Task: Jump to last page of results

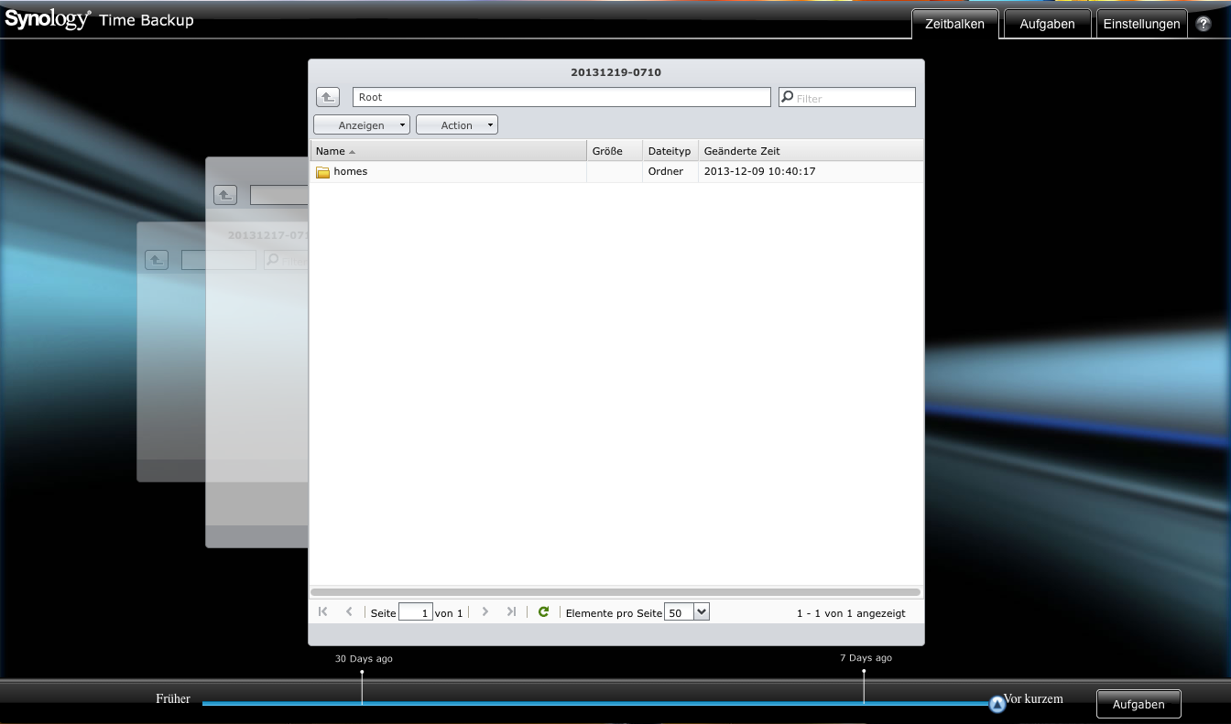Action: 511,612
